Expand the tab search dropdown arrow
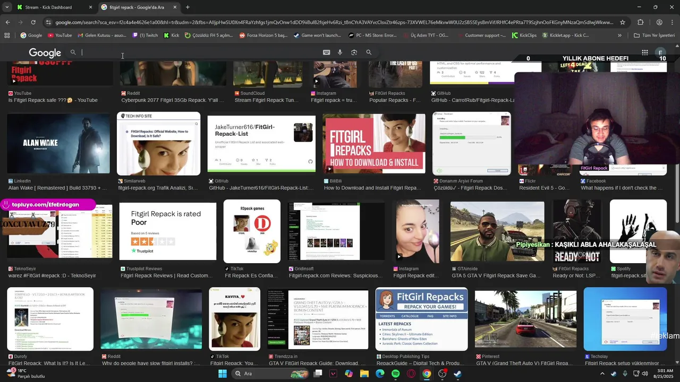This screenshot has width=680, height=382. (x=6, y=7)
